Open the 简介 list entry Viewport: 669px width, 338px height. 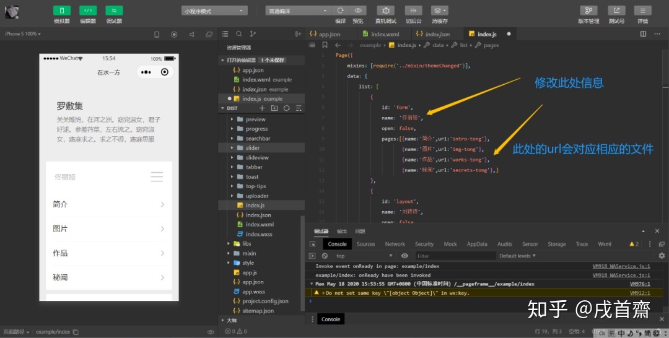pyautogui.click(x=109, y=204)
